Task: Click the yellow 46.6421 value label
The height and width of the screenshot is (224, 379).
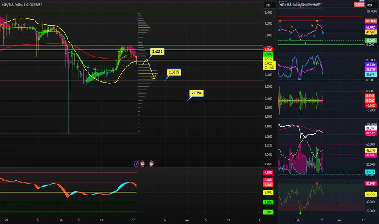Action: (x=370, y=32)
